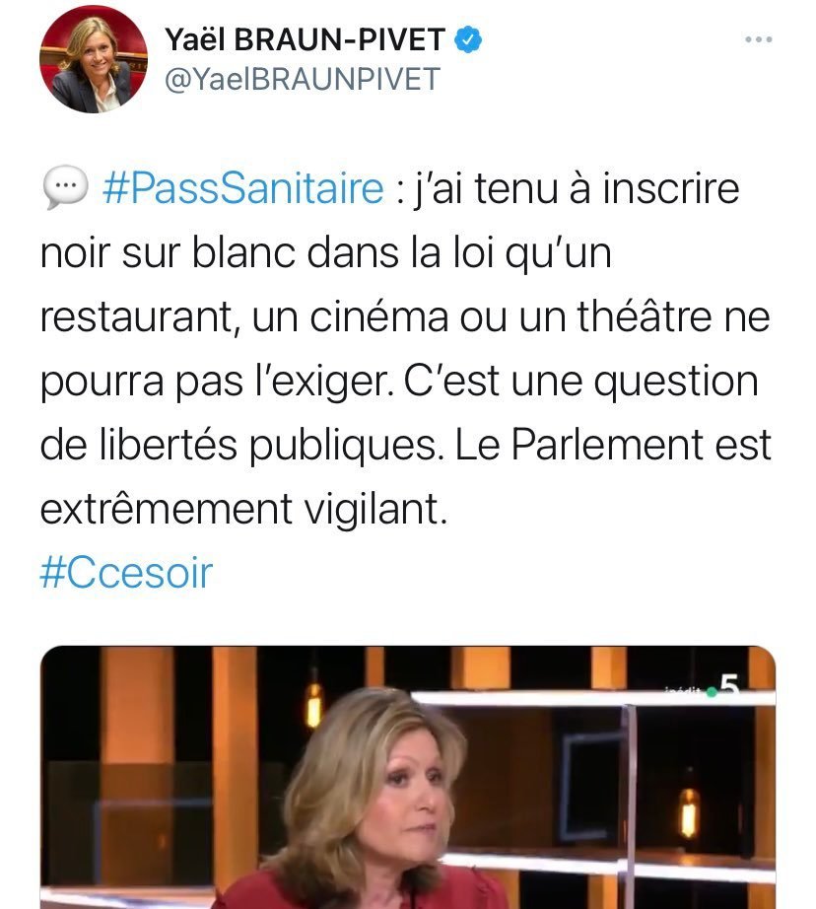Follow the #PassSanitaire hashtag
Screen dimensions: 816x909
tap(242, 189)
